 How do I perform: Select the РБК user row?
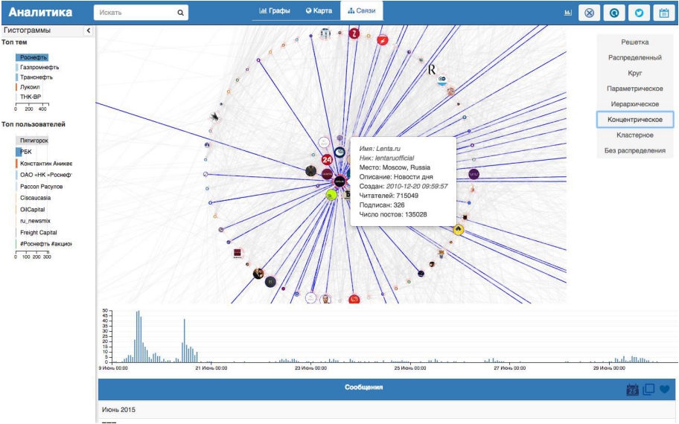pyautogui.click(x=25, y=152)
